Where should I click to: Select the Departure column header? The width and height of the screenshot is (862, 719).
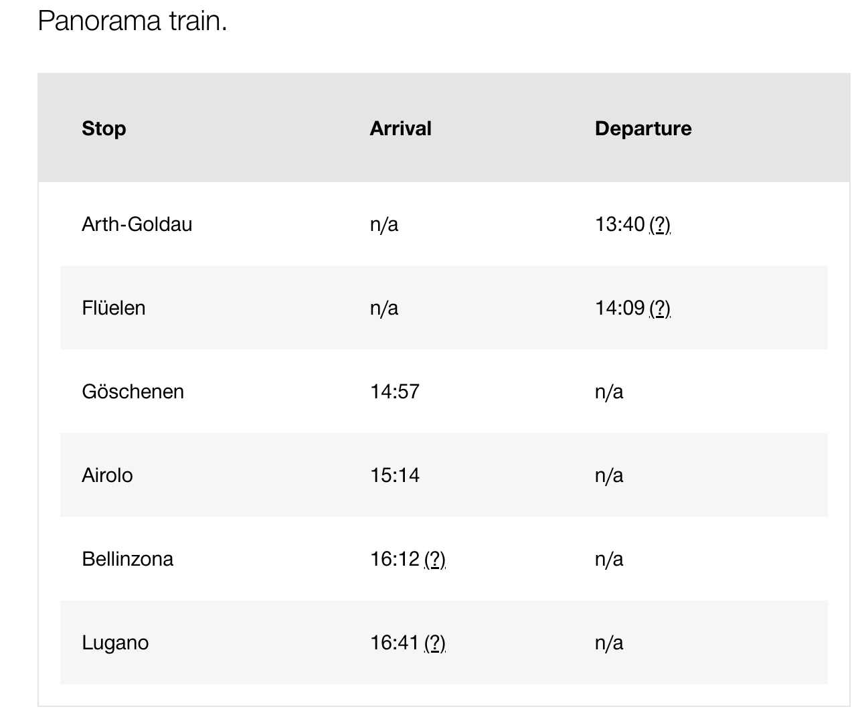pos(643,129)
